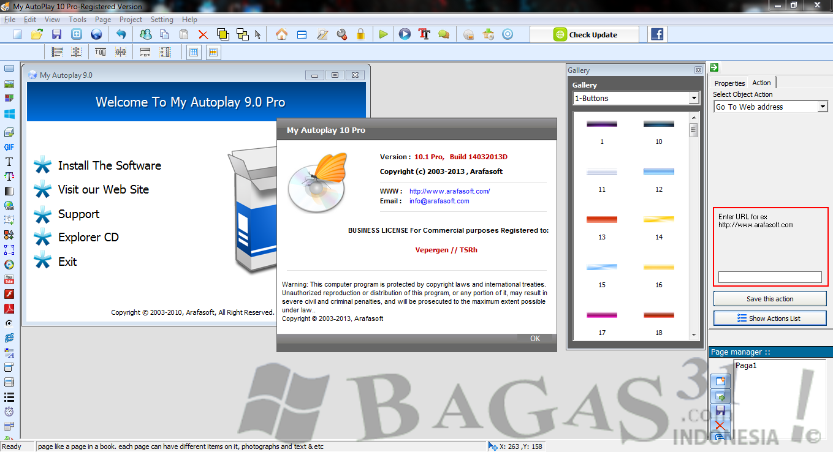Click the new blank project icon

point(17,35)
